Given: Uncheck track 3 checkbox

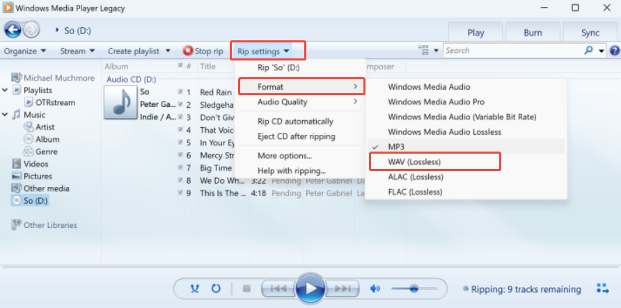Looking at the screenshot, I should tap(180, 117).
